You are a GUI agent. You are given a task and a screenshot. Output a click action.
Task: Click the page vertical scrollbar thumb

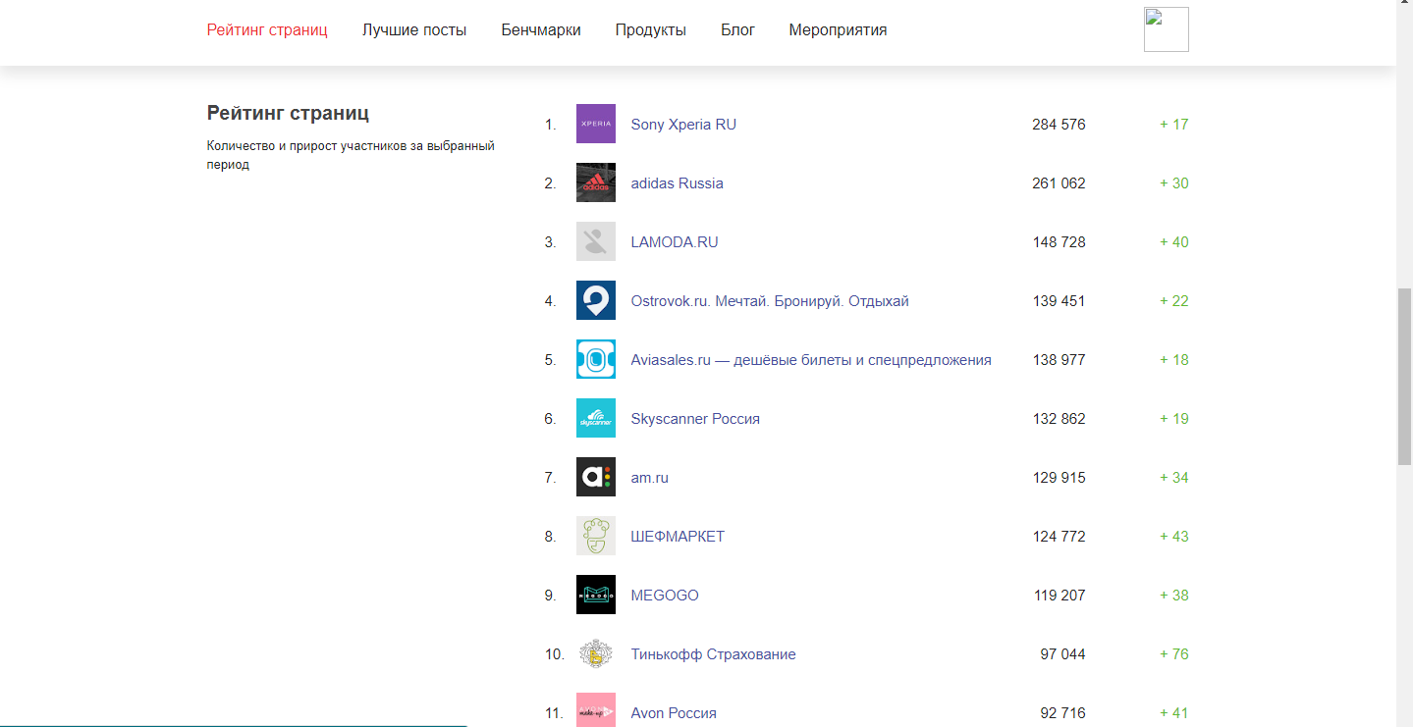[x=1404, y=377]
